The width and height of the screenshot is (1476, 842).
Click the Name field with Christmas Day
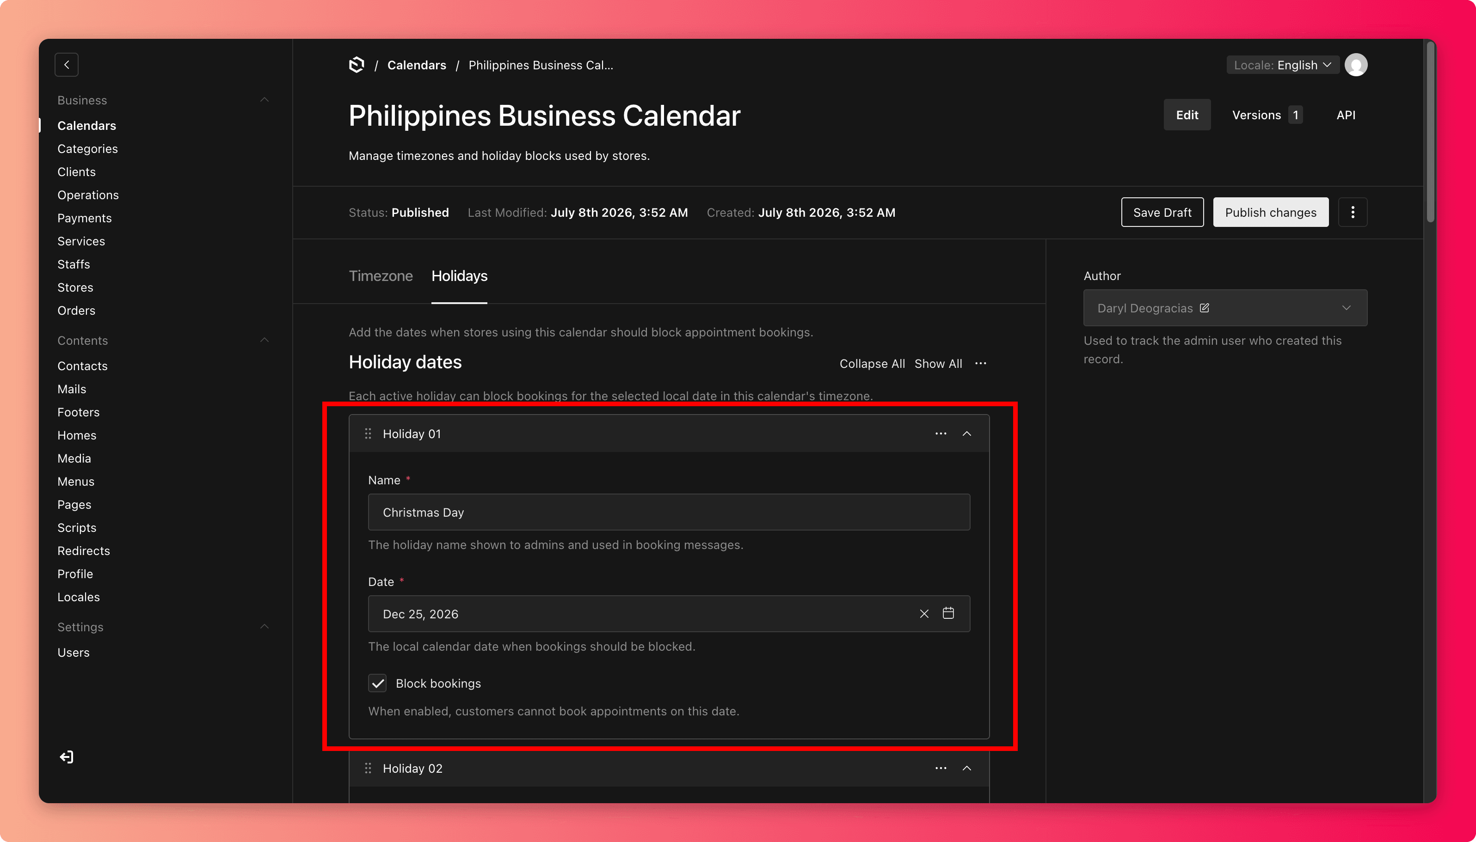coord(669,512)
